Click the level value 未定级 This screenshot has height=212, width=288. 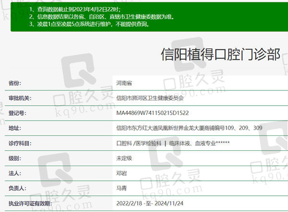[x=124, y=158]
